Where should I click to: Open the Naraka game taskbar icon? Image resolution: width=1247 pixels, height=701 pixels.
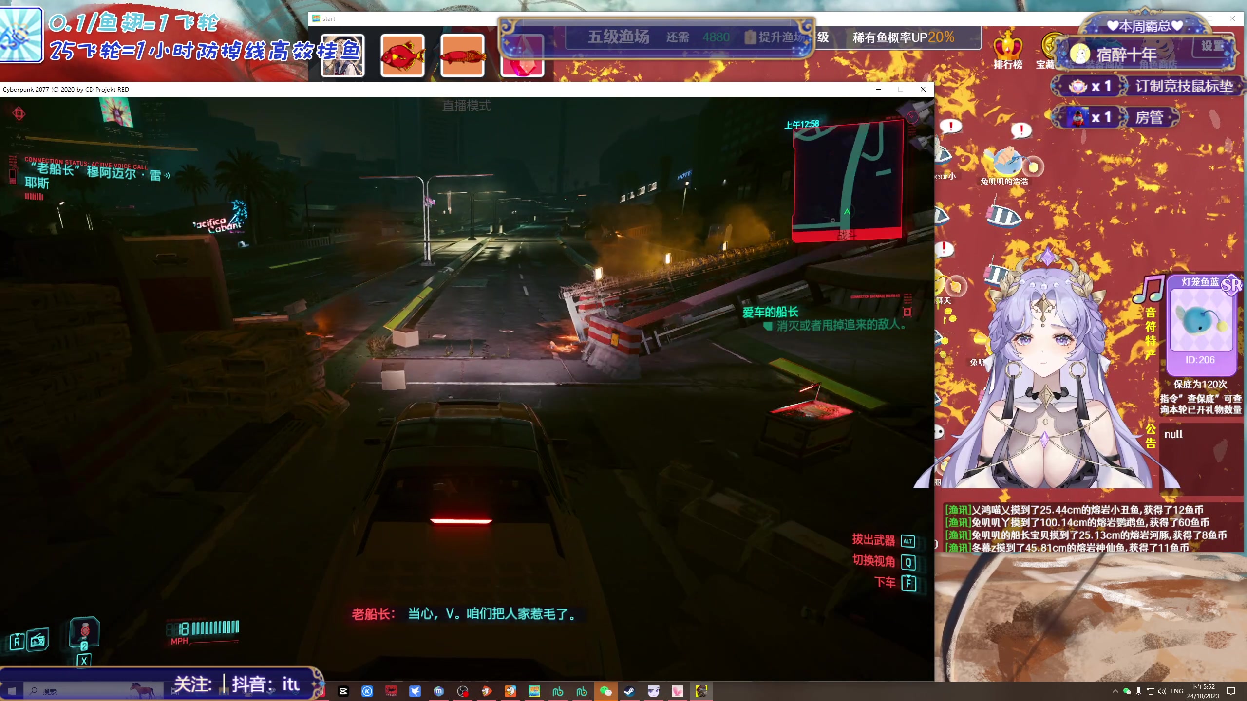[391, 691]
